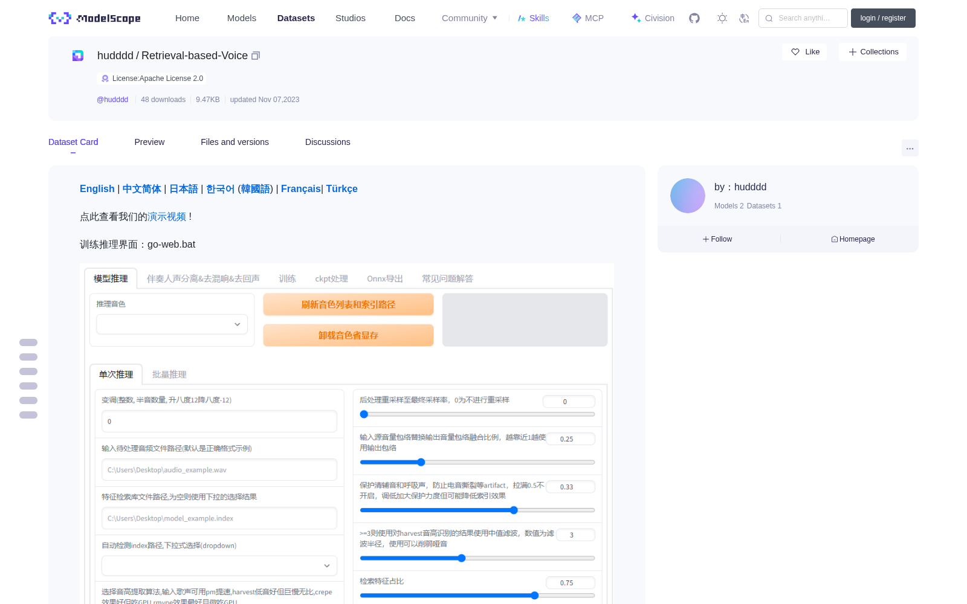Image resolution: width=967 pixels, height=604 pixels.
Task: Open the Files and versions tab
Action: (234, 142)
